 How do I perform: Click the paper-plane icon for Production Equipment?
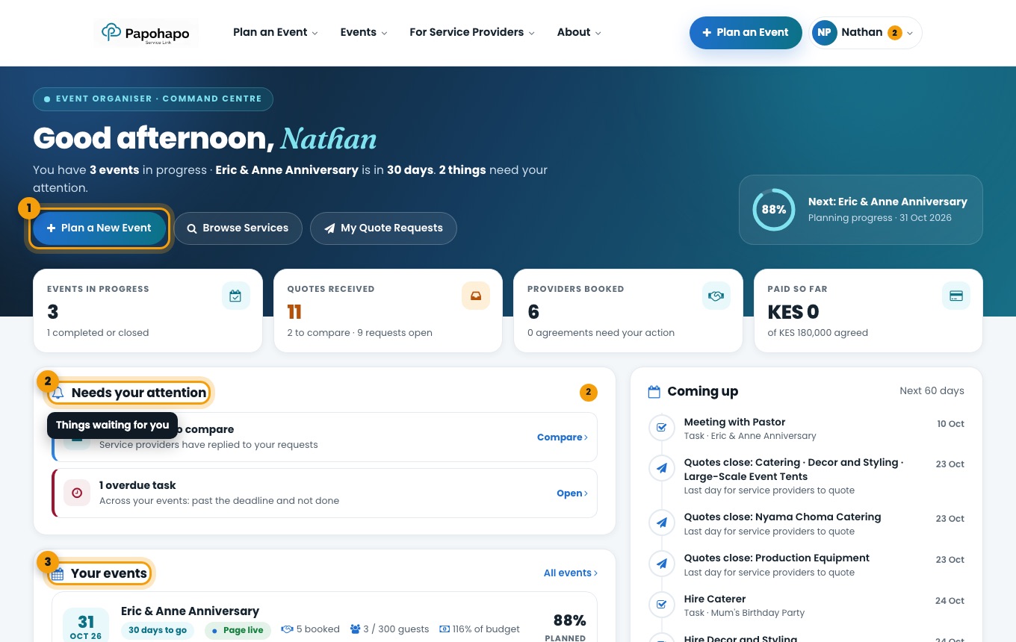[661, 564]
